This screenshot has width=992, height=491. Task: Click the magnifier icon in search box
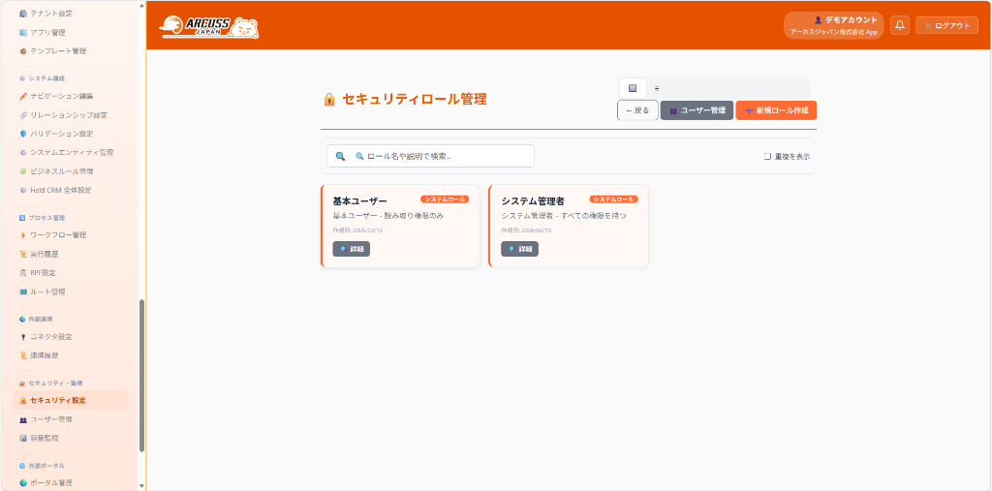(x=340, y=156)
